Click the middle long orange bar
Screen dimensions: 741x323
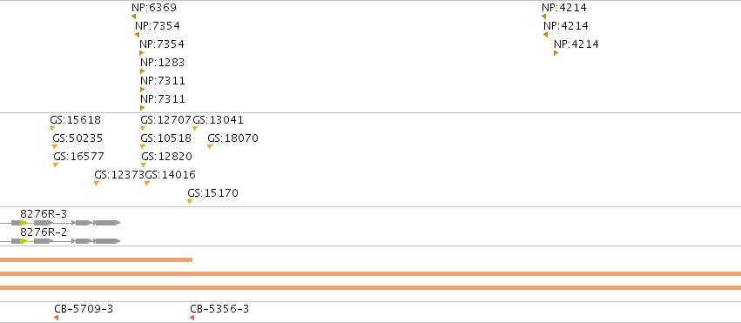click(x=371, y=274)
